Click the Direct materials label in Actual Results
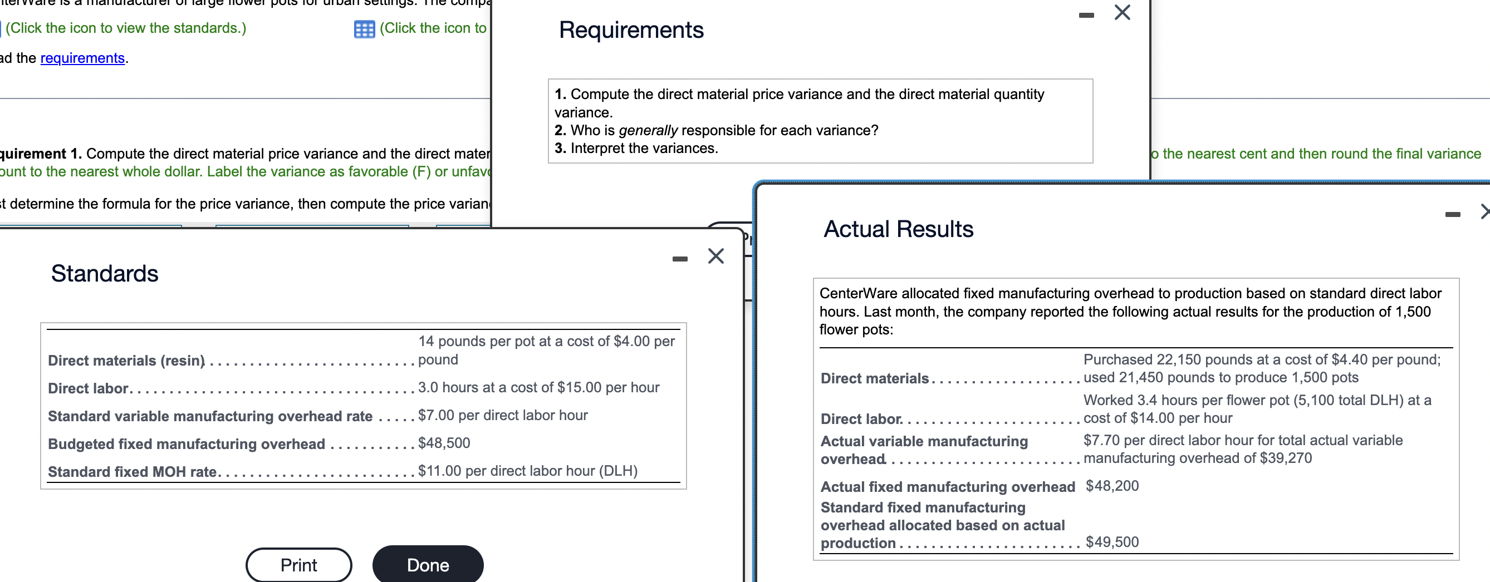This screenshot has height=582, width=1490. pyautogui.click(x=875, y=378)
